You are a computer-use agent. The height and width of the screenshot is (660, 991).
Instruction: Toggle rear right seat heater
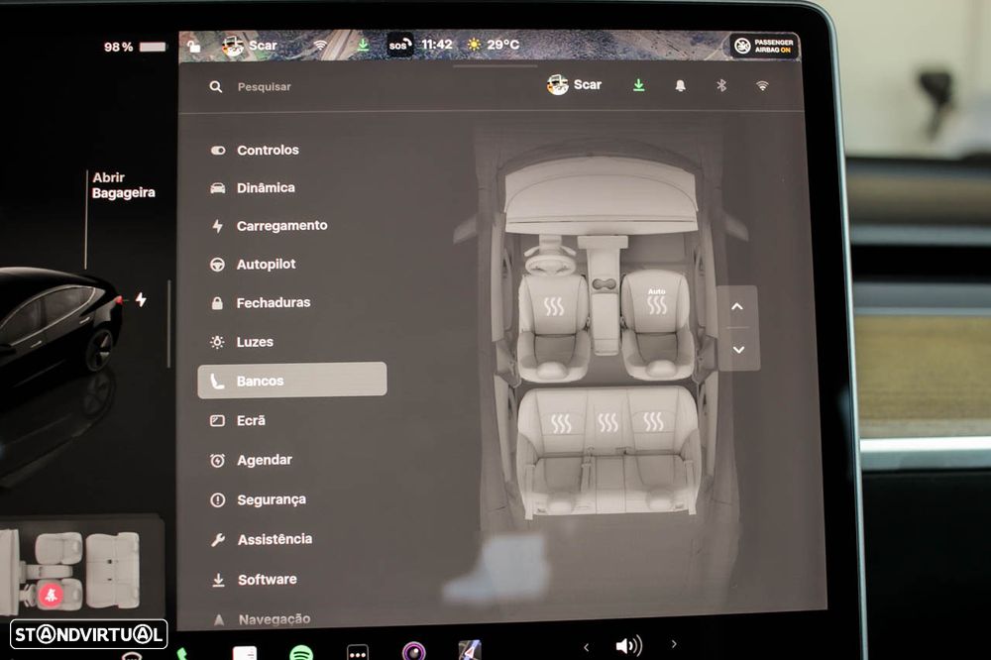653,421
